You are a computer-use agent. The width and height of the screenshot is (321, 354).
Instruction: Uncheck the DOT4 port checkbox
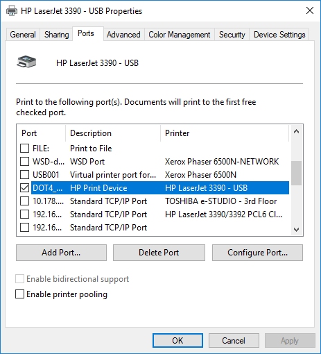(24, 188)
